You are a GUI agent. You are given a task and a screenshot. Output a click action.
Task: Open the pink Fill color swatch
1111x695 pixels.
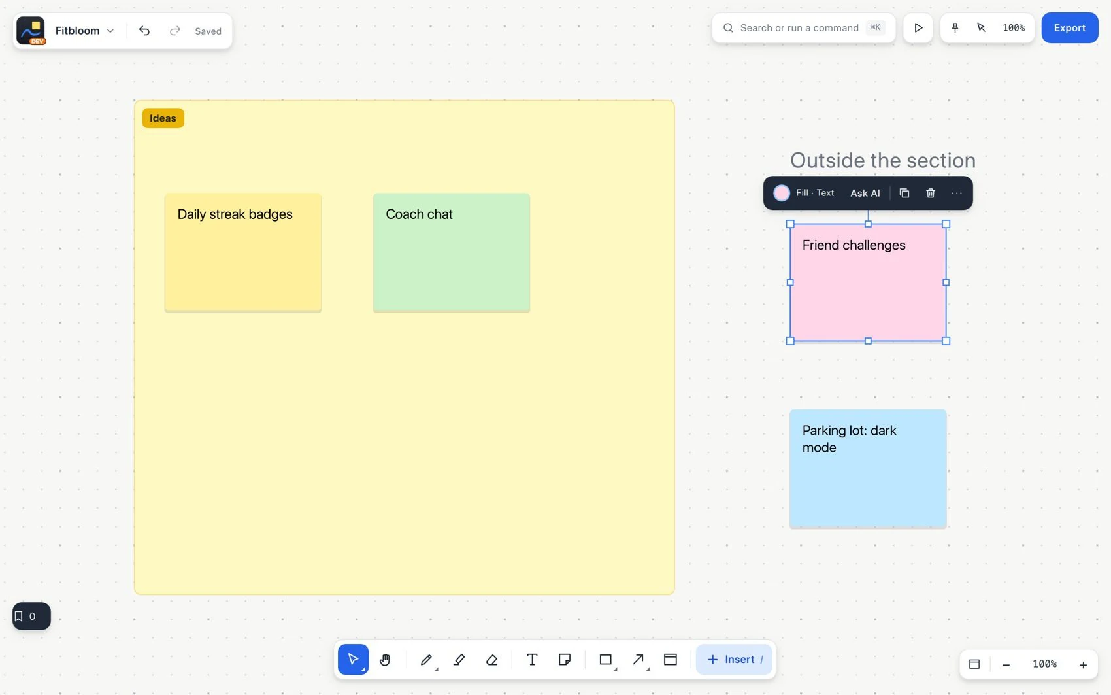pos(782,193)
